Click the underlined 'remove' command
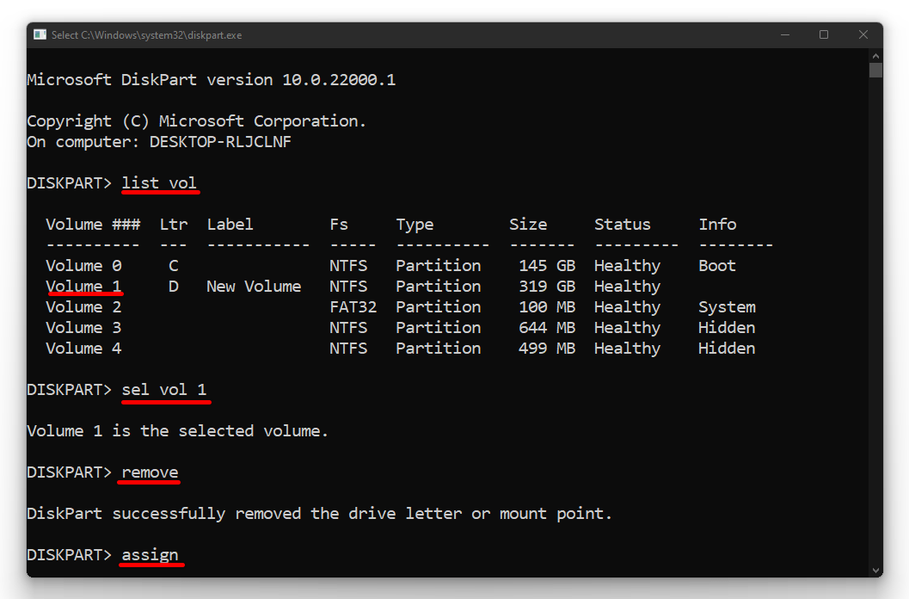 point(148,472)
